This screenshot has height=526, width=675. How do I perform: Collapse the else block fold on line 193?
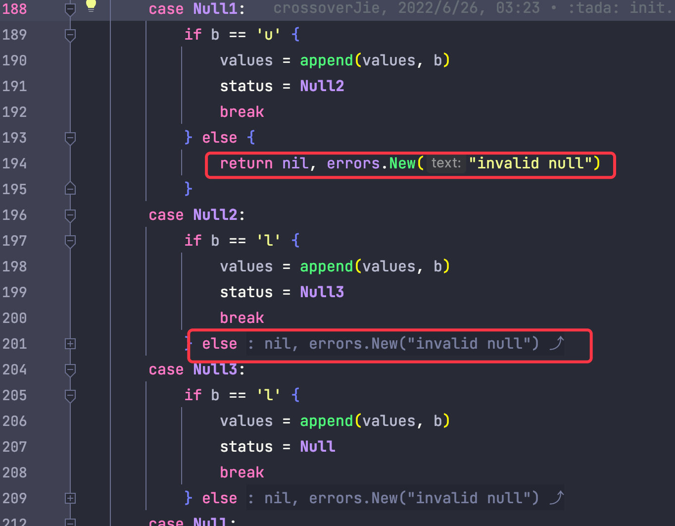[70, 138]
